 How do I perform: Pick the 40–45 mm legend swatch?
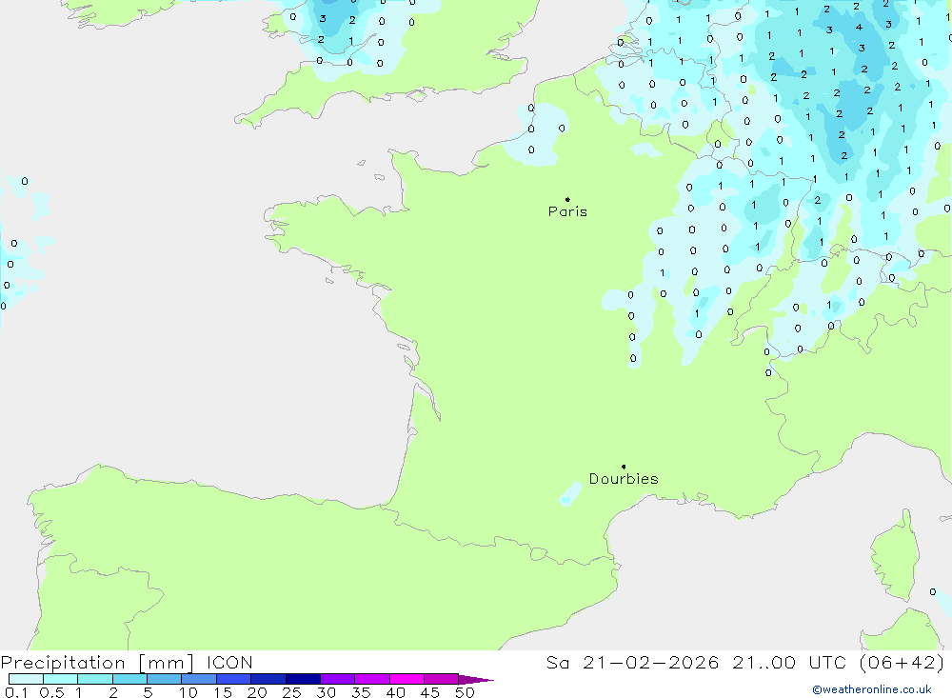click(x=407, y=679)
